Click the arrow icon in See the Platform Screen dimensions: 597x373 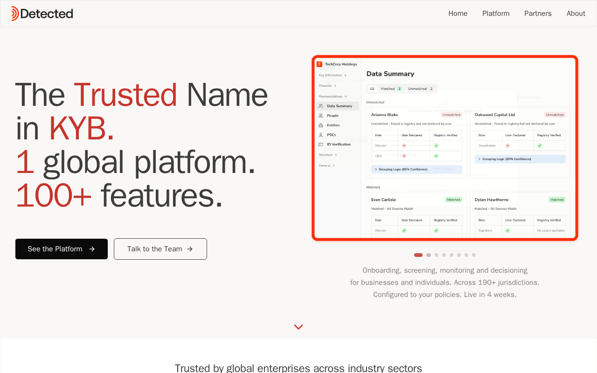tap(92, 249)
